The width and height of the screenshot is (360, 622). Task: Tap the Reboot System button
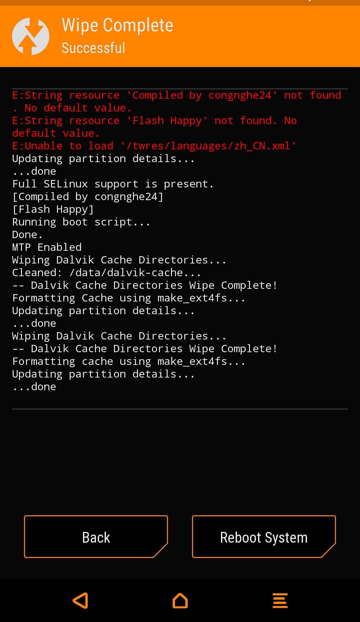click(264, 537)
